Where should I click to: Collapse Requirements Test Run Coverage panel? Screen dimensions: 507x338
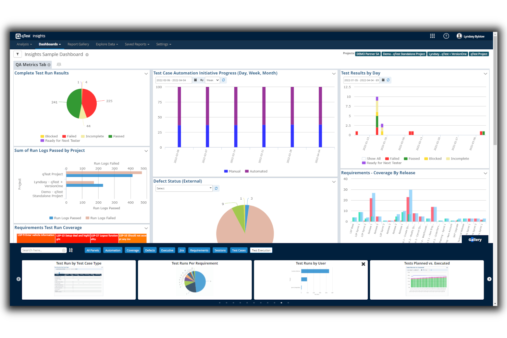[x=146, y=228]
